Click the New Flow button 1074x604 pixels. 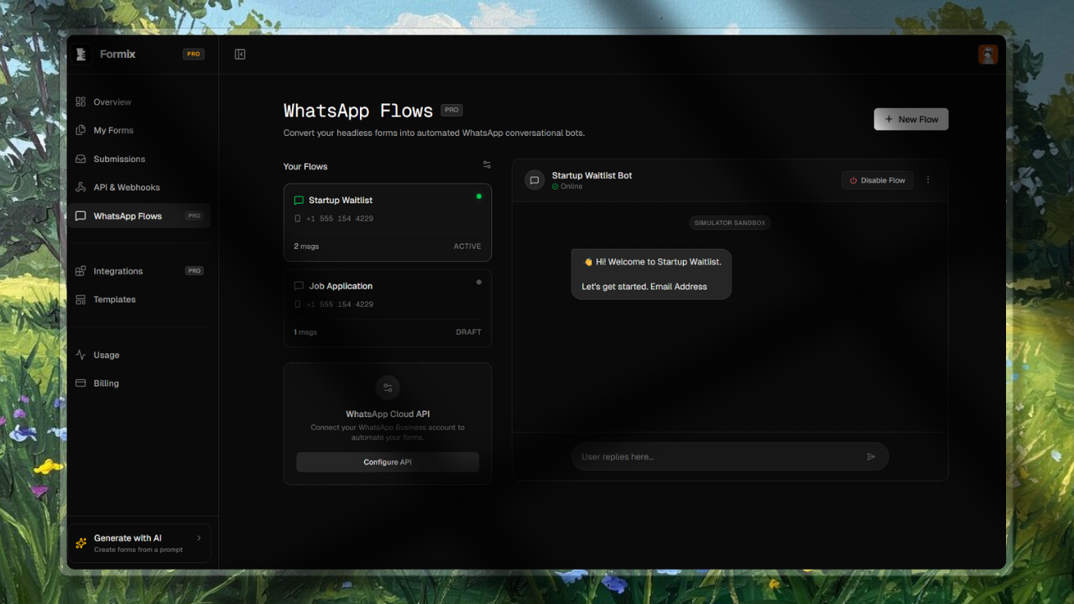tap(911, 119)
